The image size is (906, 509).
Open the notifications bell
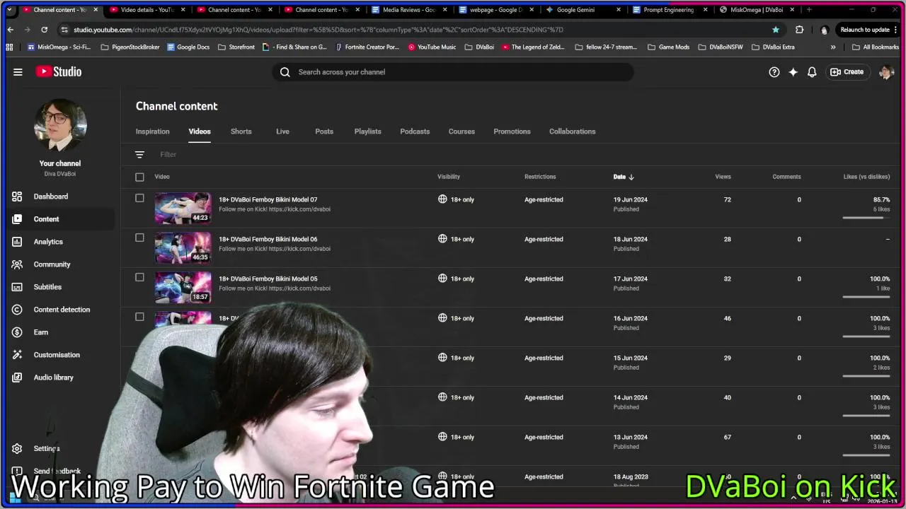coord(812,72)
